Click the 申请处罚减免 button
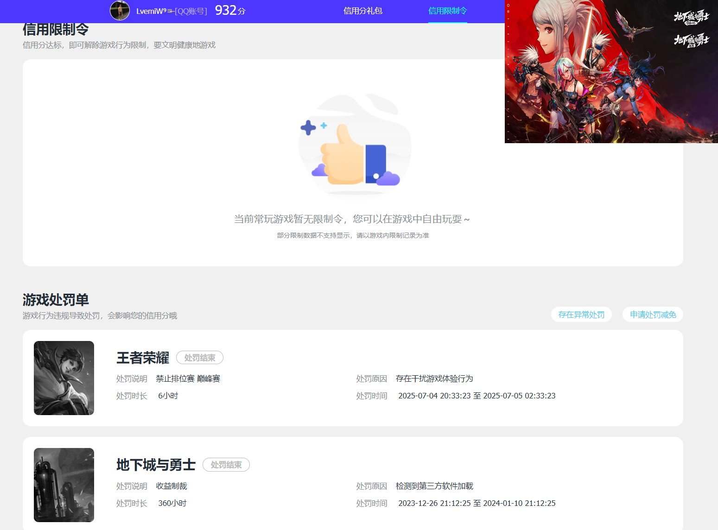Screen dimensions: 718x530 coord(653,315)
